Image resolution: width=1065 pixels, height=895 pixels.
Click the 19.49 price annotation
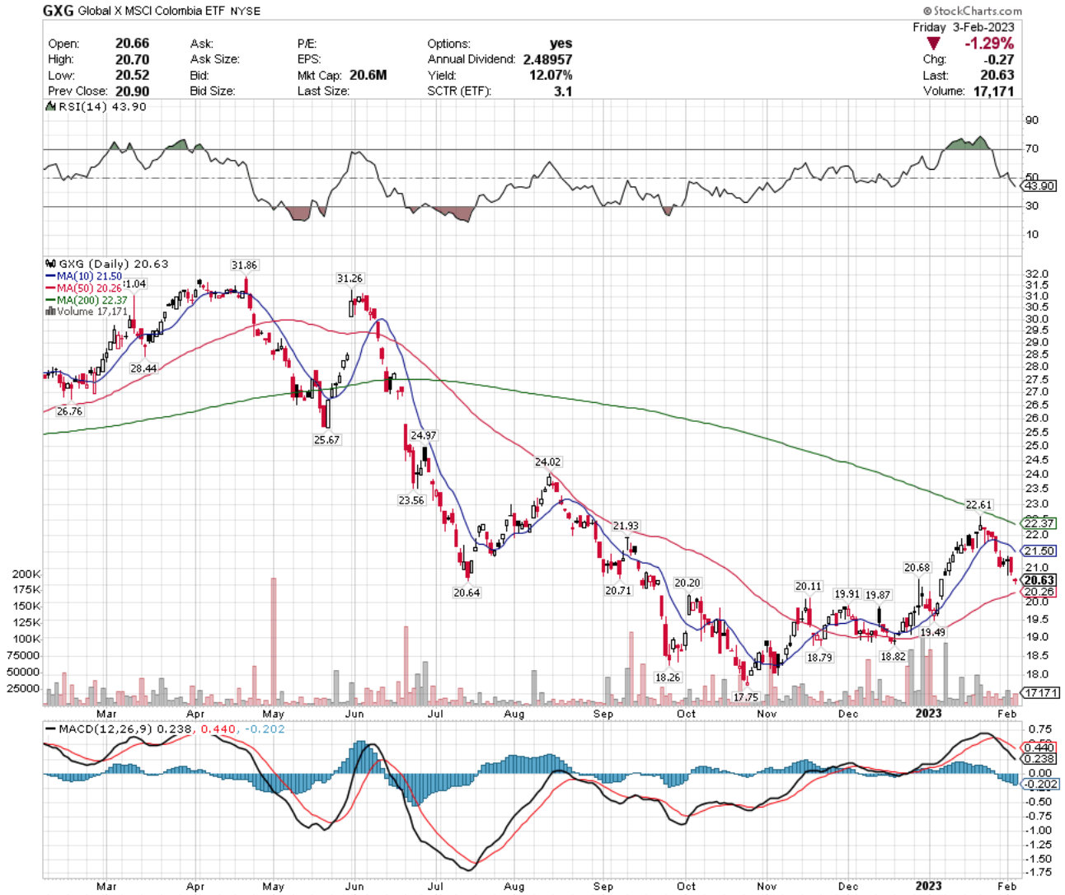click(x=933, y=632)
